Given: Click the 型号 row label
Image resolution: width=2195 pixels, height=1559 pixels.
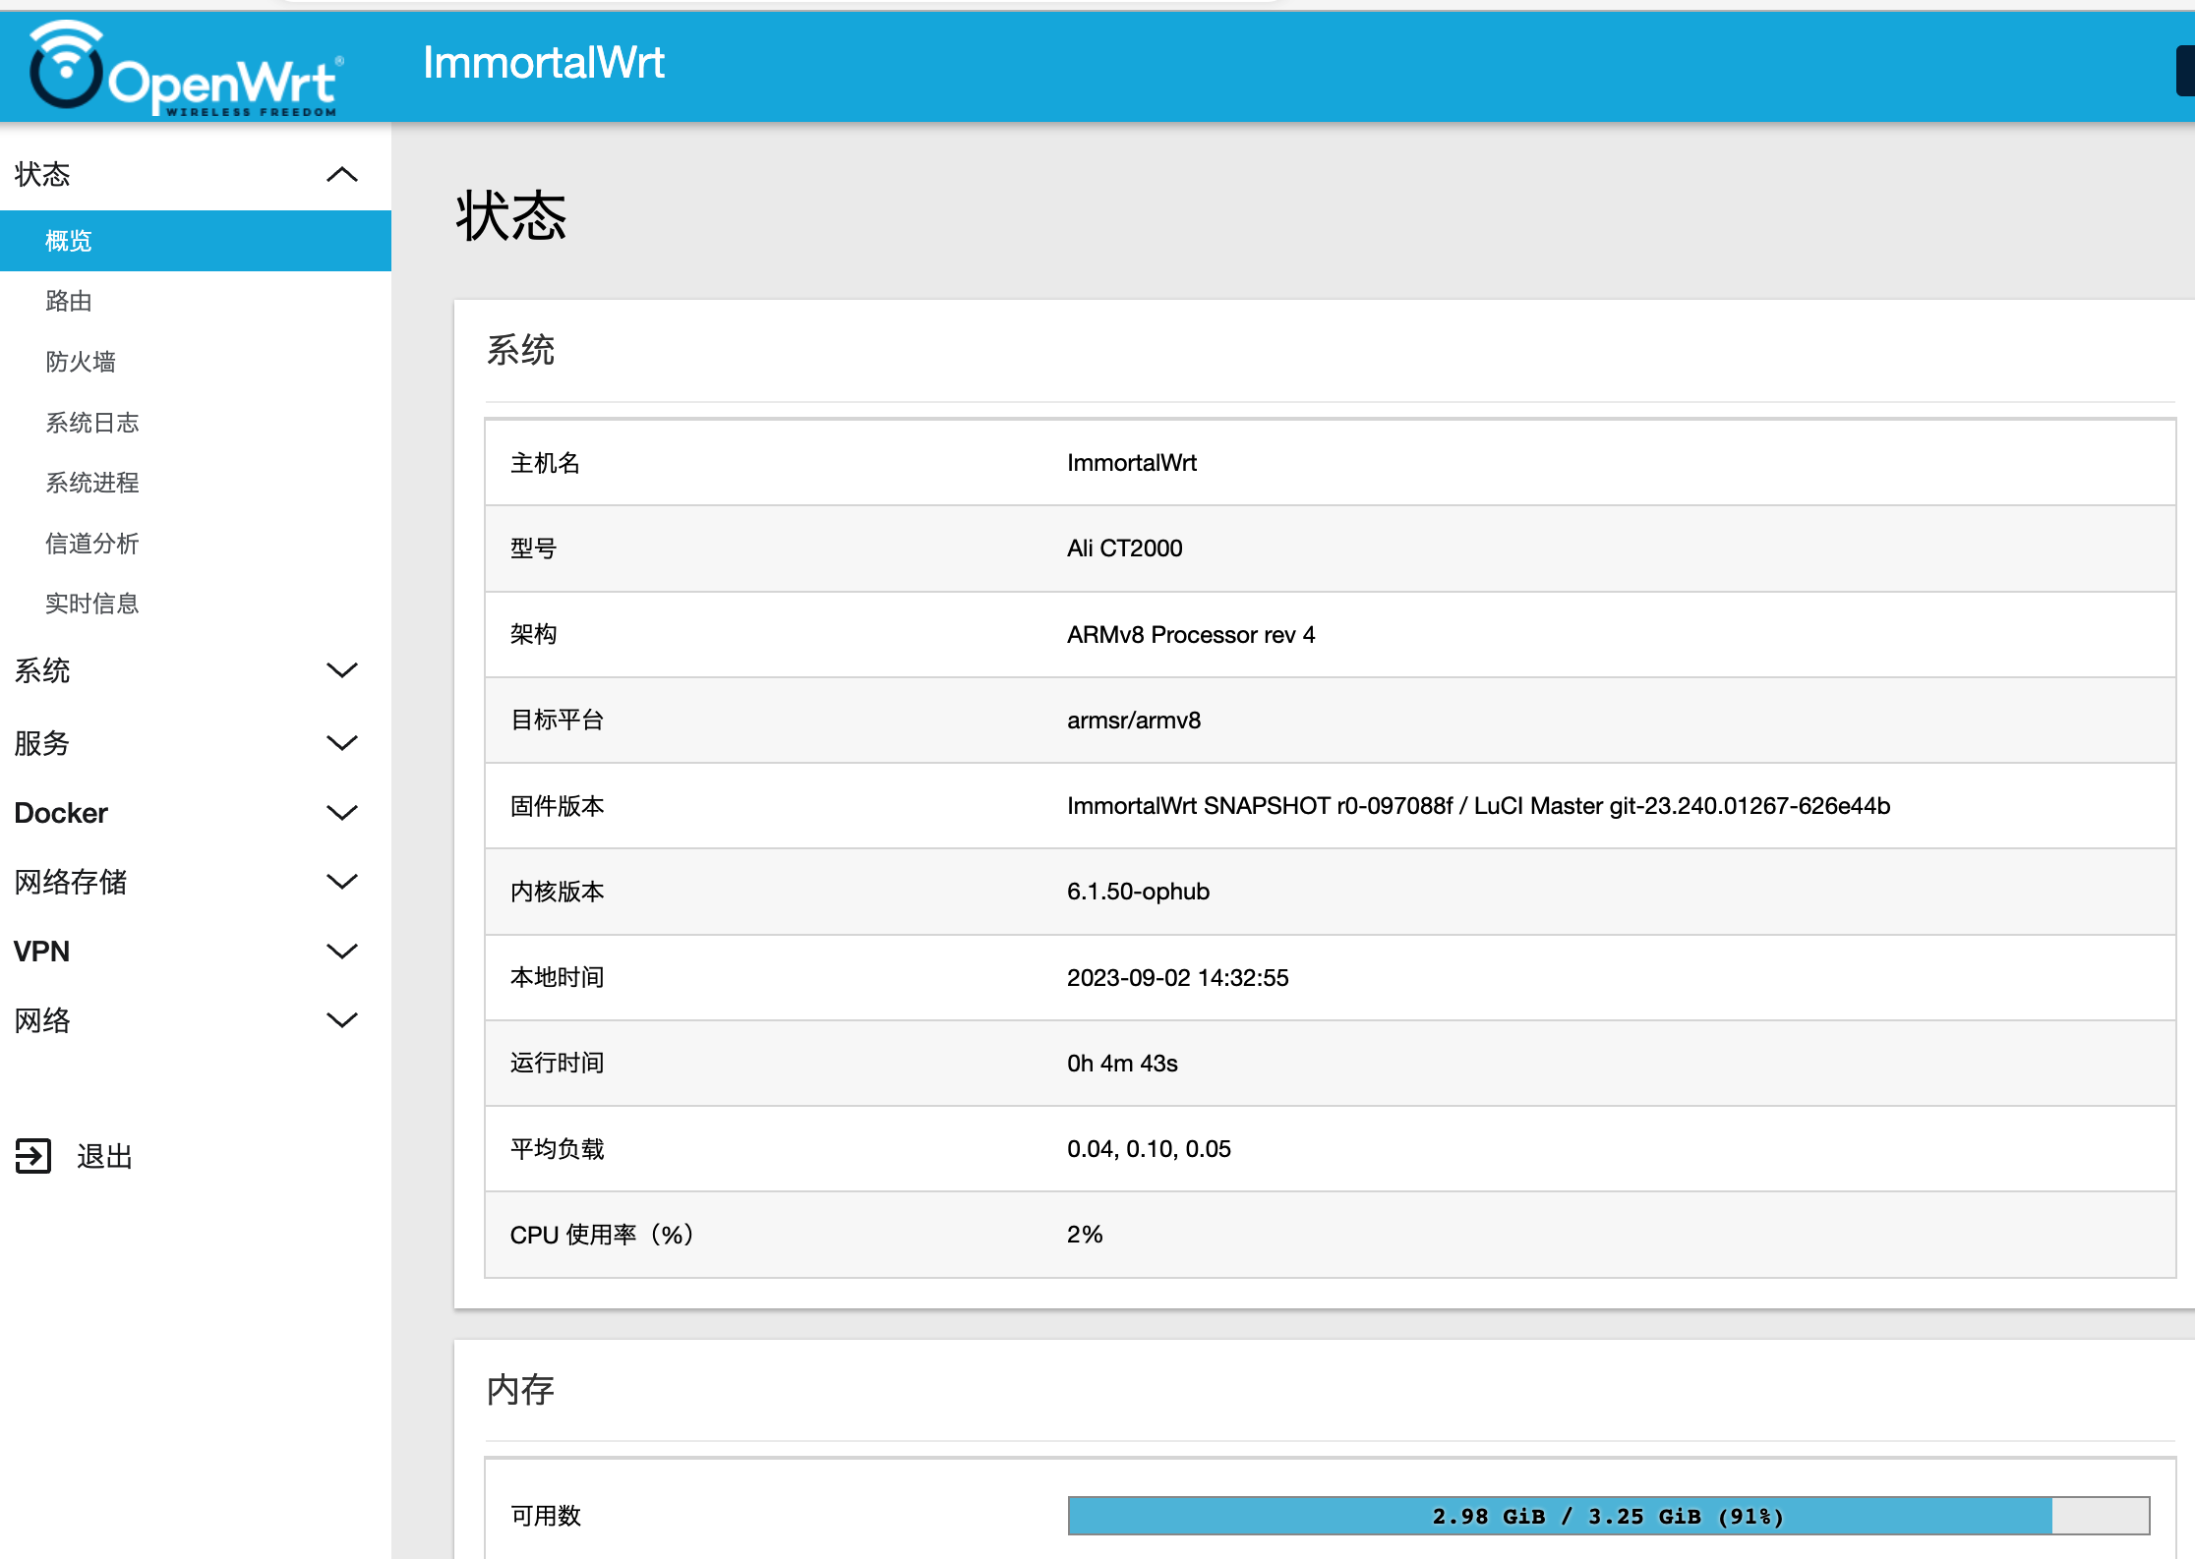Looking at the screenshot, I should pos(533,549).
